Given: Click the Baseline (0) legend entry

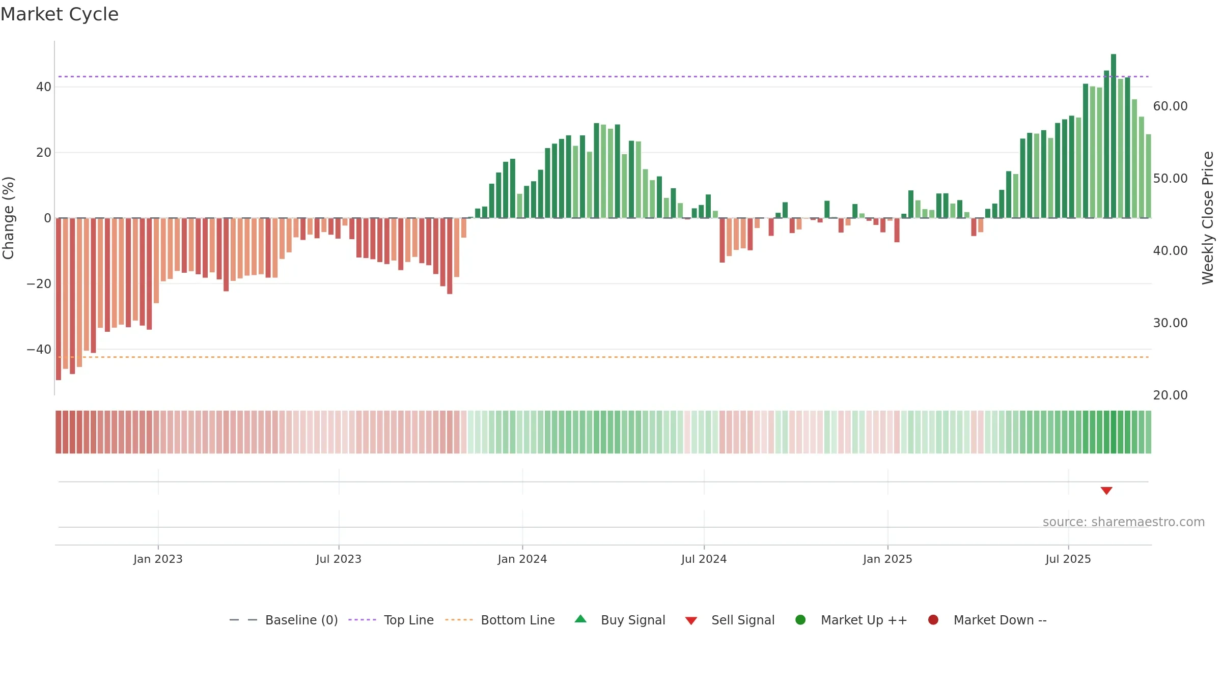Looking at the screenshot, I should [284, 620].
